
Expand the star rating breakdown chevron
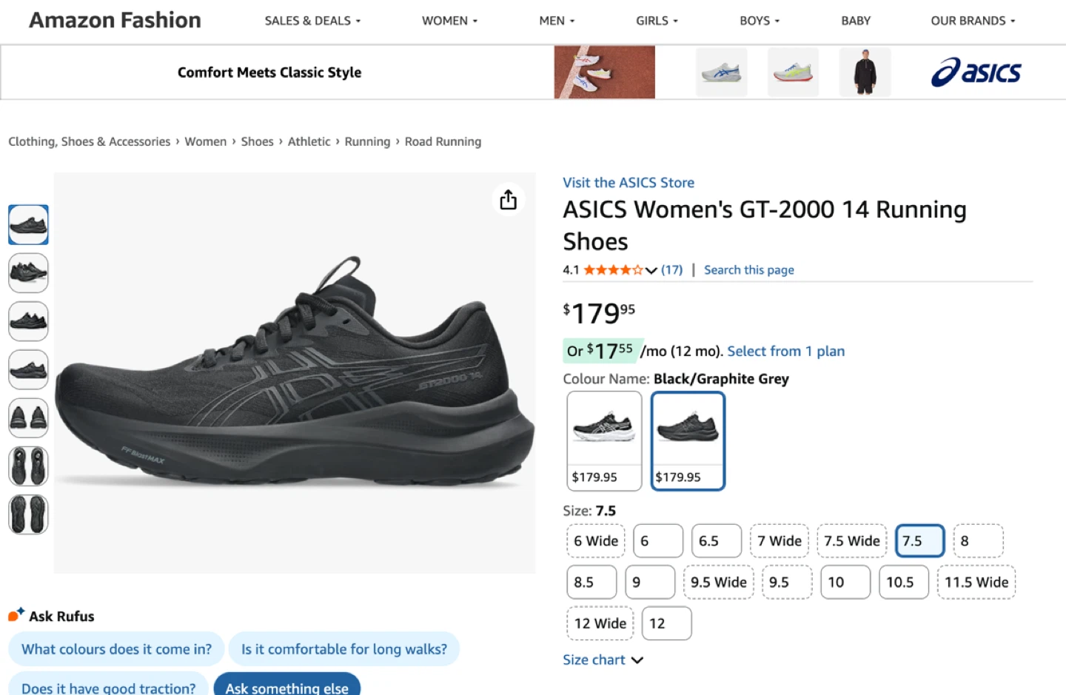click(651, 270)
